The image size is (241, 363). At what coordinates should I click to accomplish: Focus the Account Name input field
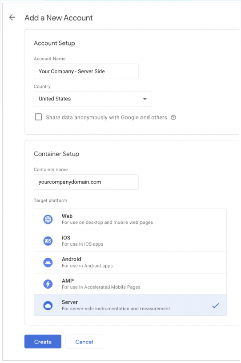click(x=86, y=71)
